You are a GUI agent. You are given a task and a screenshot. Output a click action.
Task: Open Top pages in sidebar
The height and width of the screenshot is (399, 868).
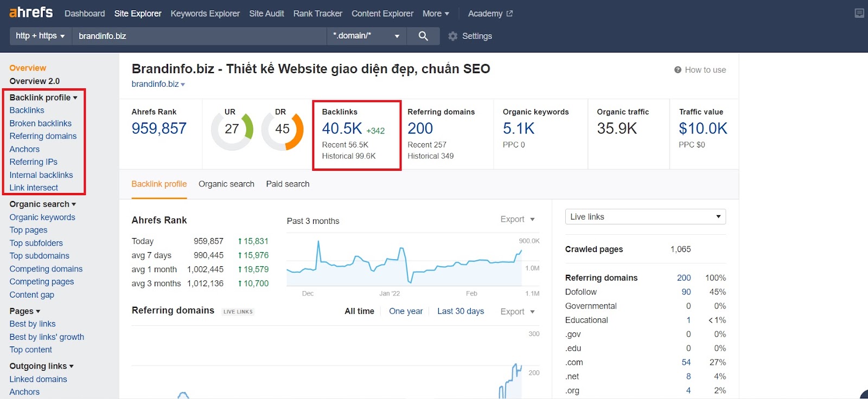28,230
